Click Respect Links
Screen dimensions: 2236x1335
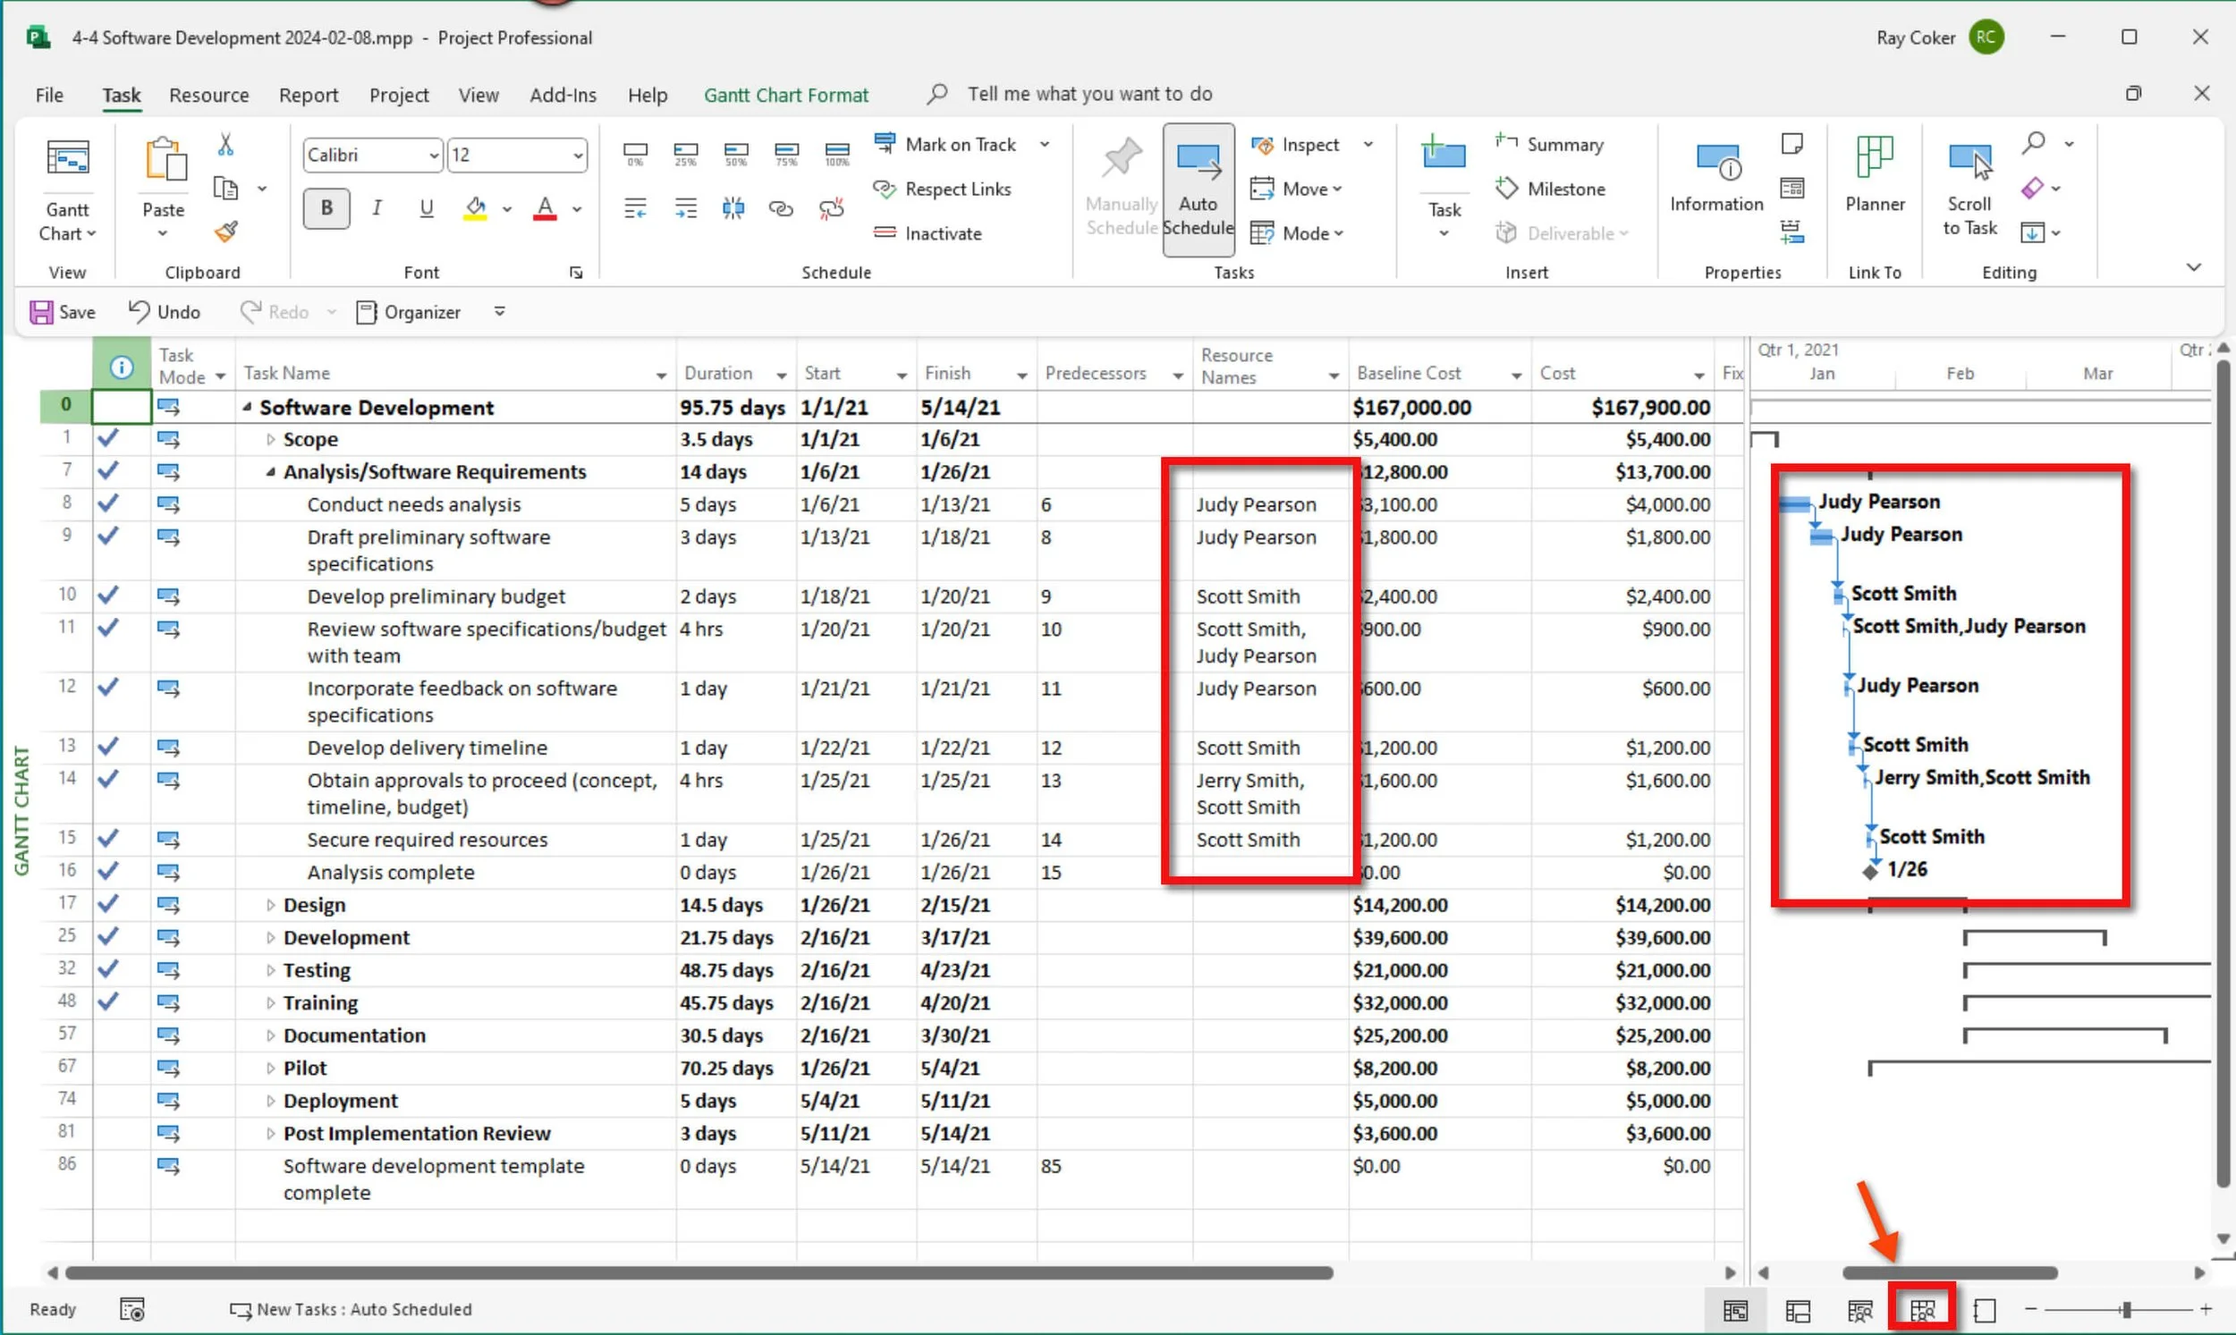pyautogui.click(x=942, y=189)
